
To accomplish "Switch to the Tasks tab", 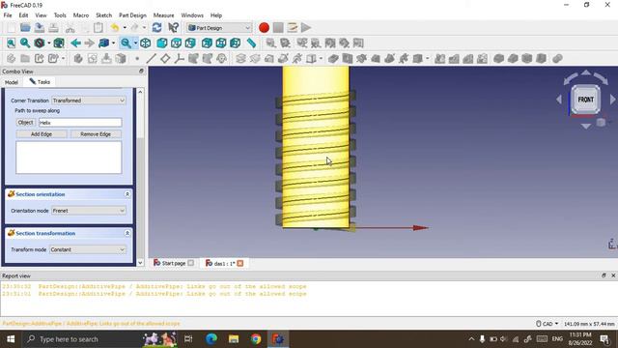I will [40, 82].
